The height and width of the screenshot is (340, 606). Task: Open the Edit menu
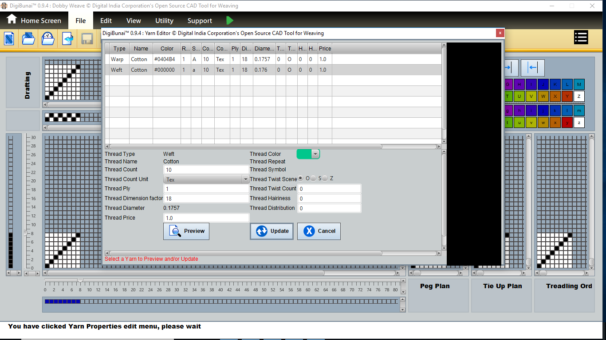[x=106, y=21]
